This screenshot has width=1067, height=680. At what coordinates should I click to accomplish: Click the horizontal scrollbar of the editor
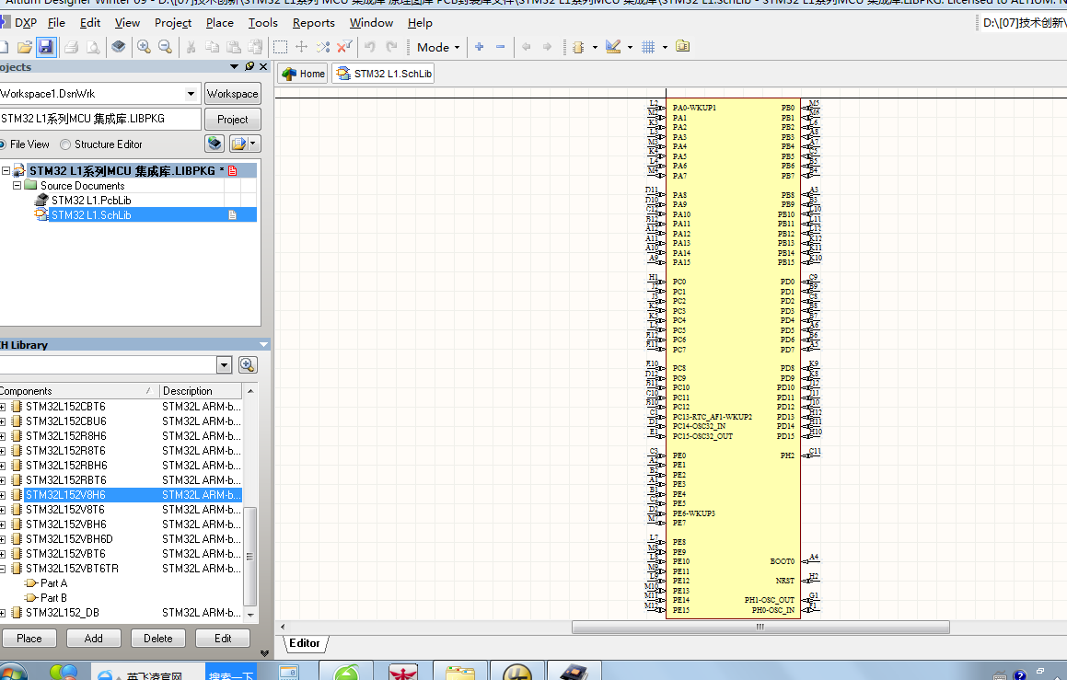pyautogui.click(x=760, y=627)
